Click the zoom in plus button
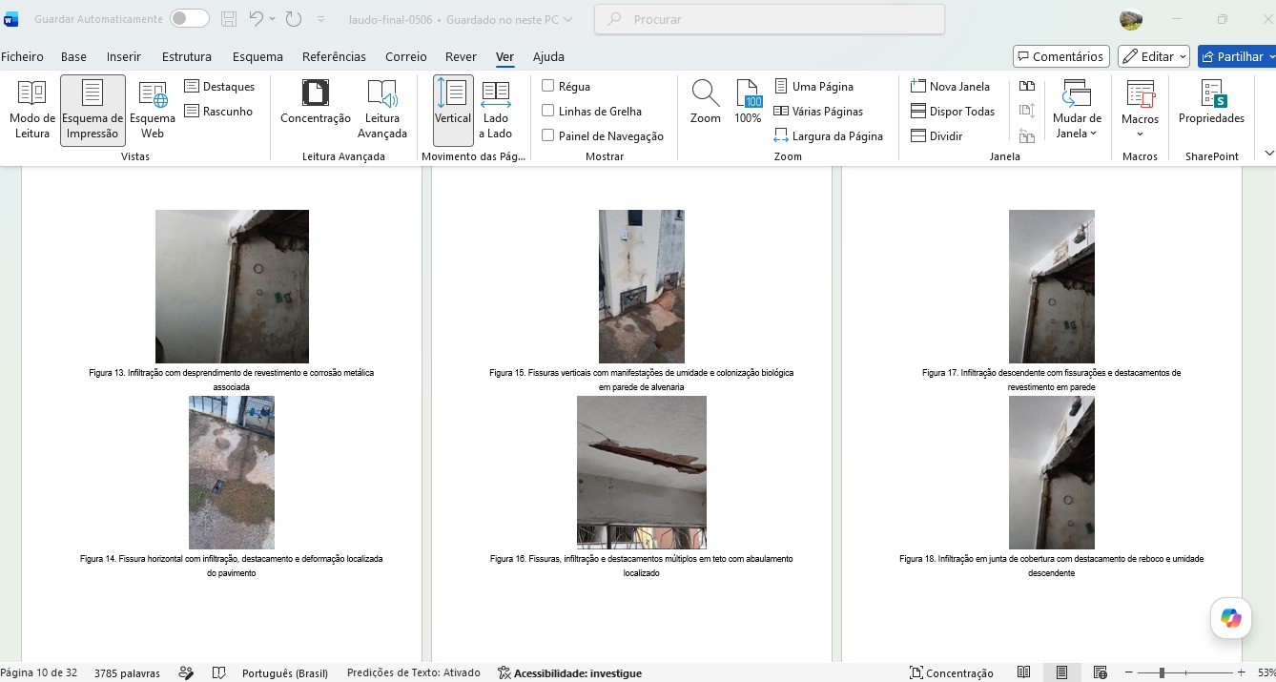This screenshot has width=1276, height=682. [x=1241, y=672]
